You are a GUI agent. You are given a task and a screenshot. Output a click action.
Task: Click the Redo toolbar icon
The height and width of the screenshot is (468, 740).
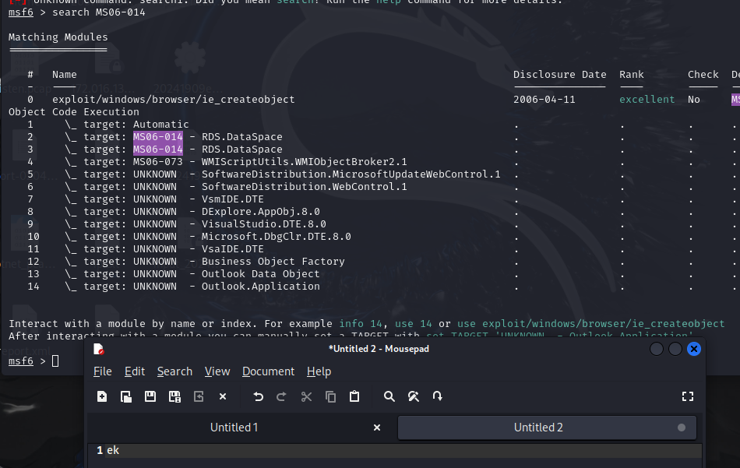[281, 397]
